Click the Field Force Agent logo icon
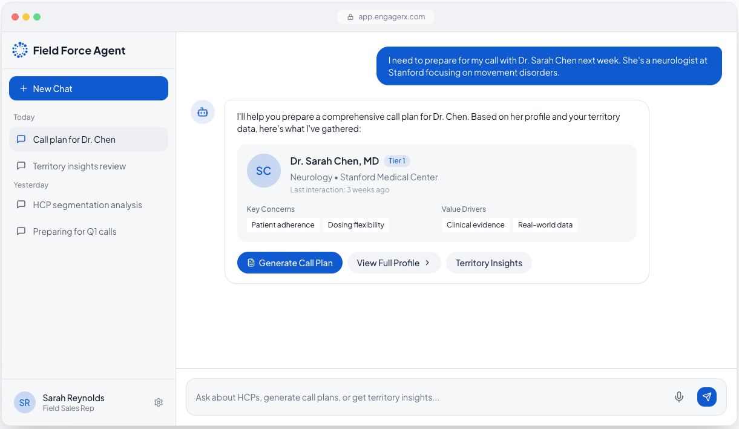 pyautogui.click(x=20, y=50)
